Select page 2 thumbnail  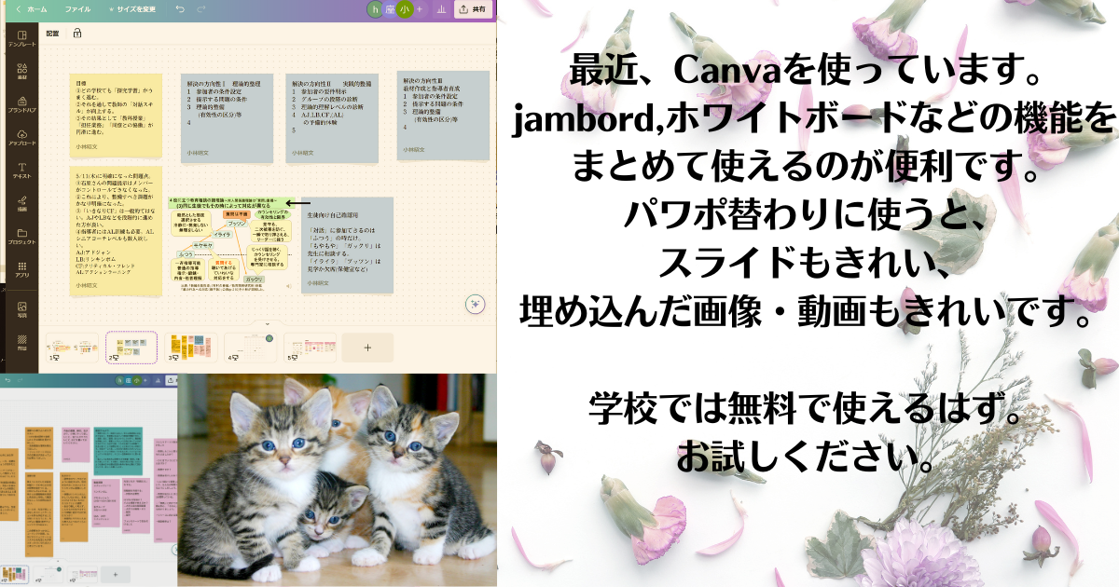(x=131, y=347)
